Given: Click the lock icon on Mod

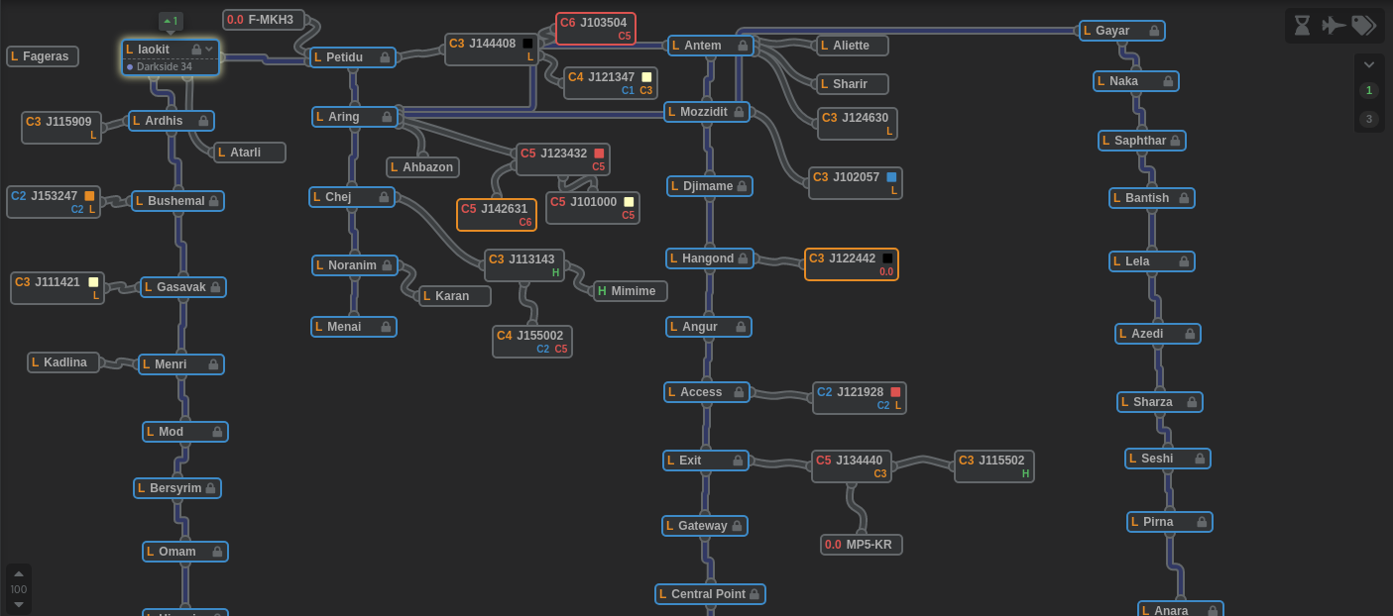Looking at the screenshot, I should point(217,432).
